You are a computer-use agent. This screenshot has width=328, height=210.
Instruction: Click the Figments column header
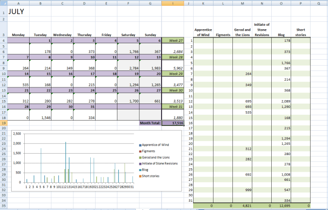(223, 35)
